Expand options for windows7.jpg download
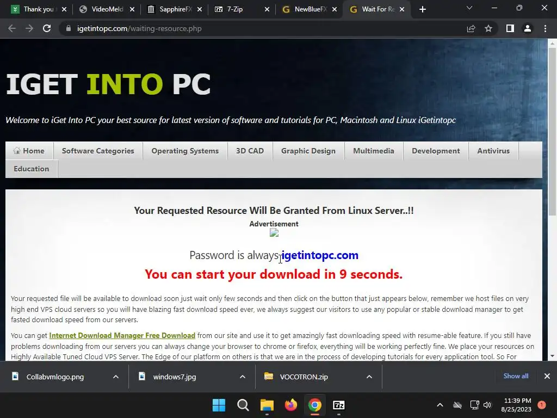The image size is (557, 418). tap(243, 377)
